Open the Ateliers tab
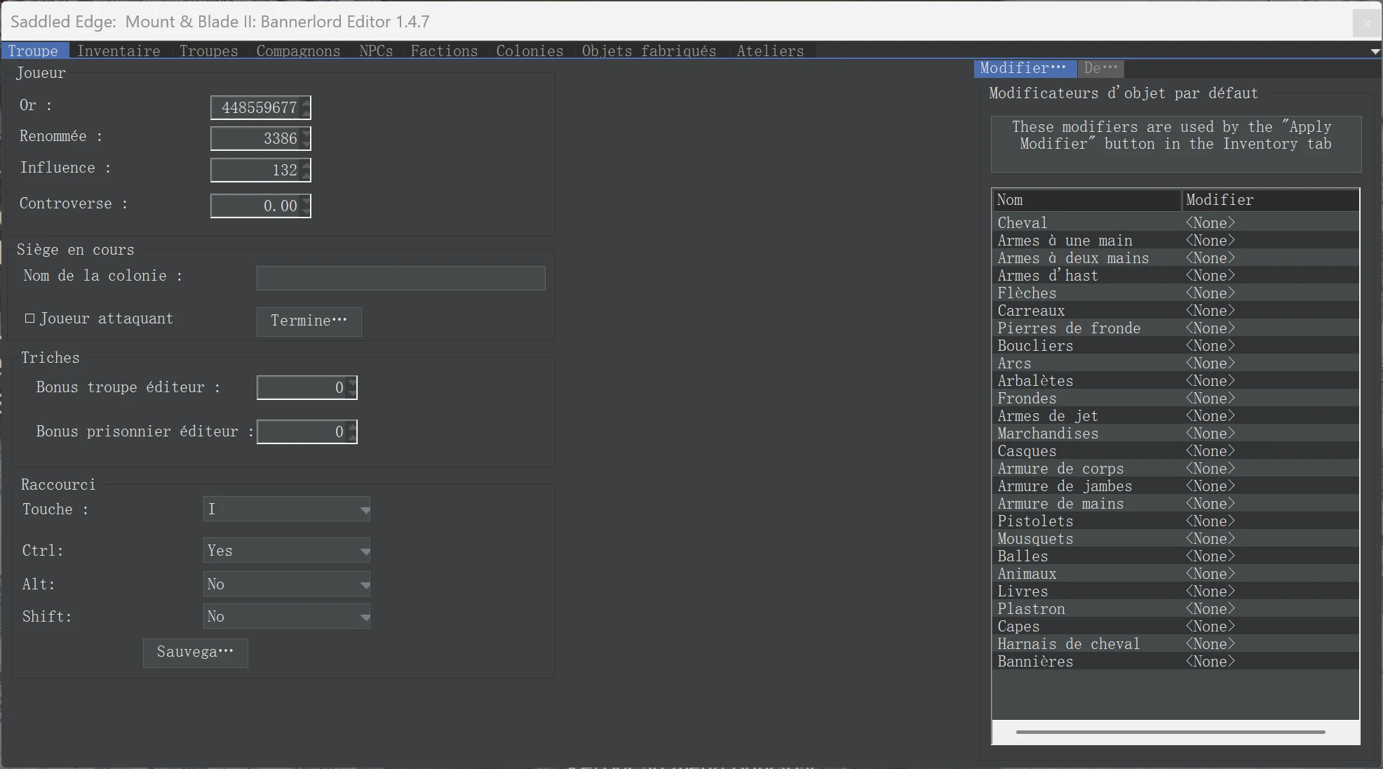 [x=771, y=51]
